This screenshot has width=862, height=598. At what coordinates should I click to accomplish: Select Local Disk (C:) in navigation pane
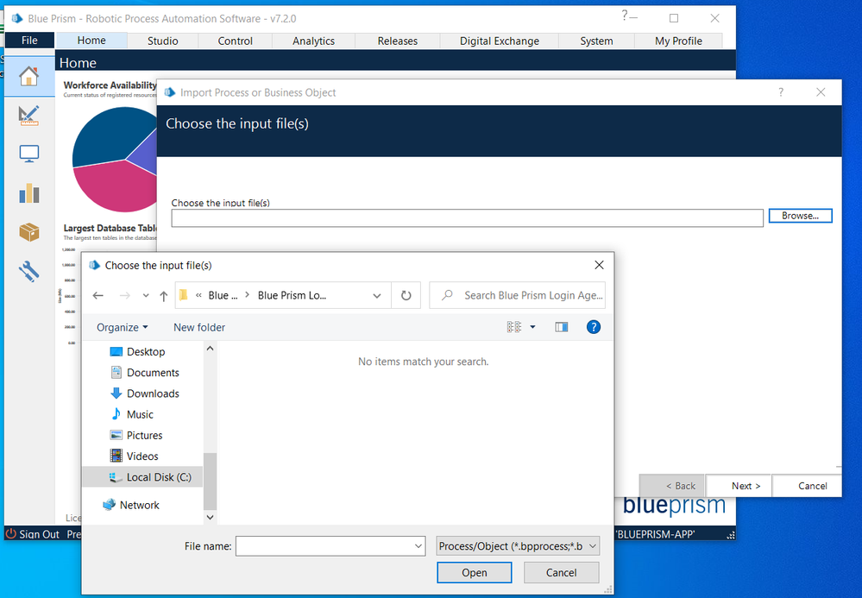(143, 477)
